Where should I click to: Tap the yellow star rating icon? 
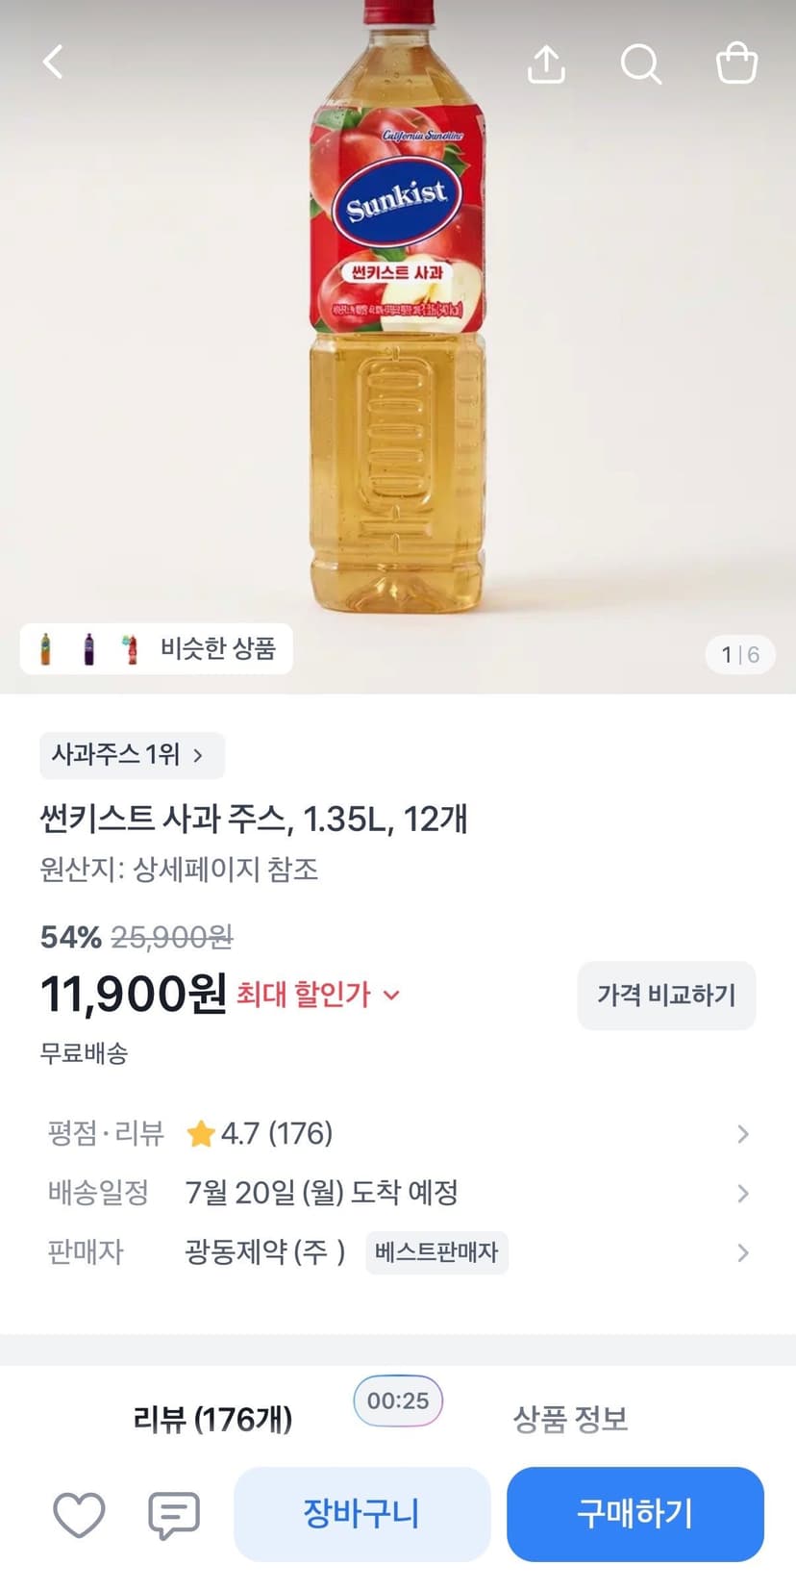200,1134
